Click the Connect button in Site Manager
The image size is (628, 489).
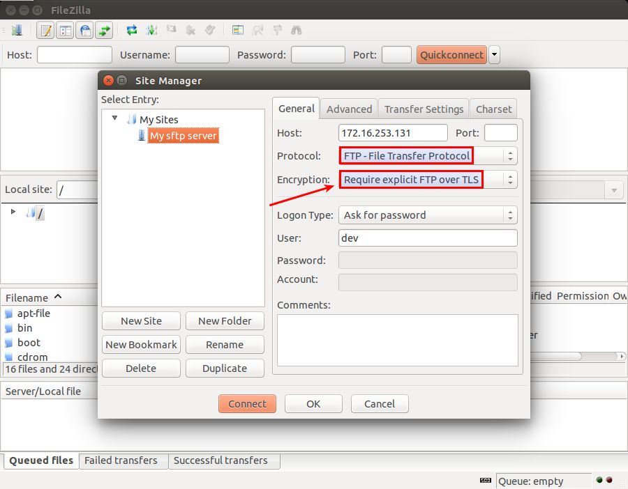point(247,404)
